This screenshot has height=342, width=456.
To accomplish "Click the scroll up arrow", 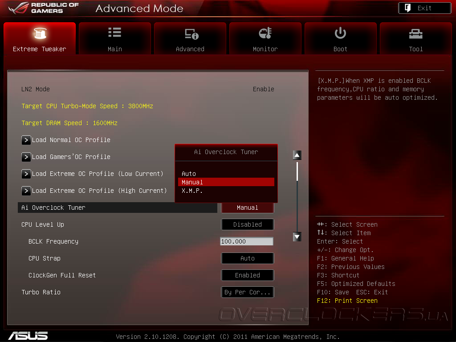I will (297, 155).
